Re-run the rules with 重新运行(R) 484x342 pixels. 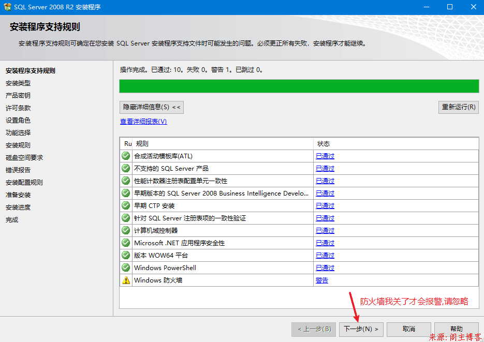(x=459, y=107)
